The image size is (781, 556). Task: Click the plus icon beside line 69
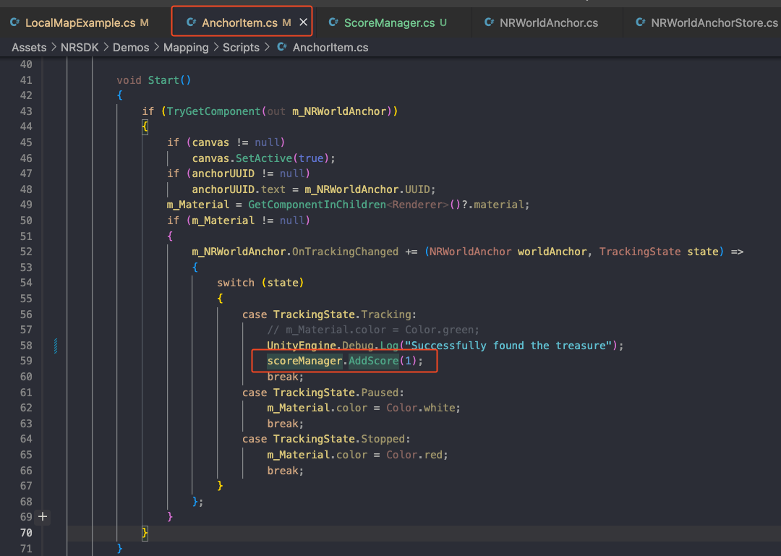pyautogui.click(x=43, y=517)
